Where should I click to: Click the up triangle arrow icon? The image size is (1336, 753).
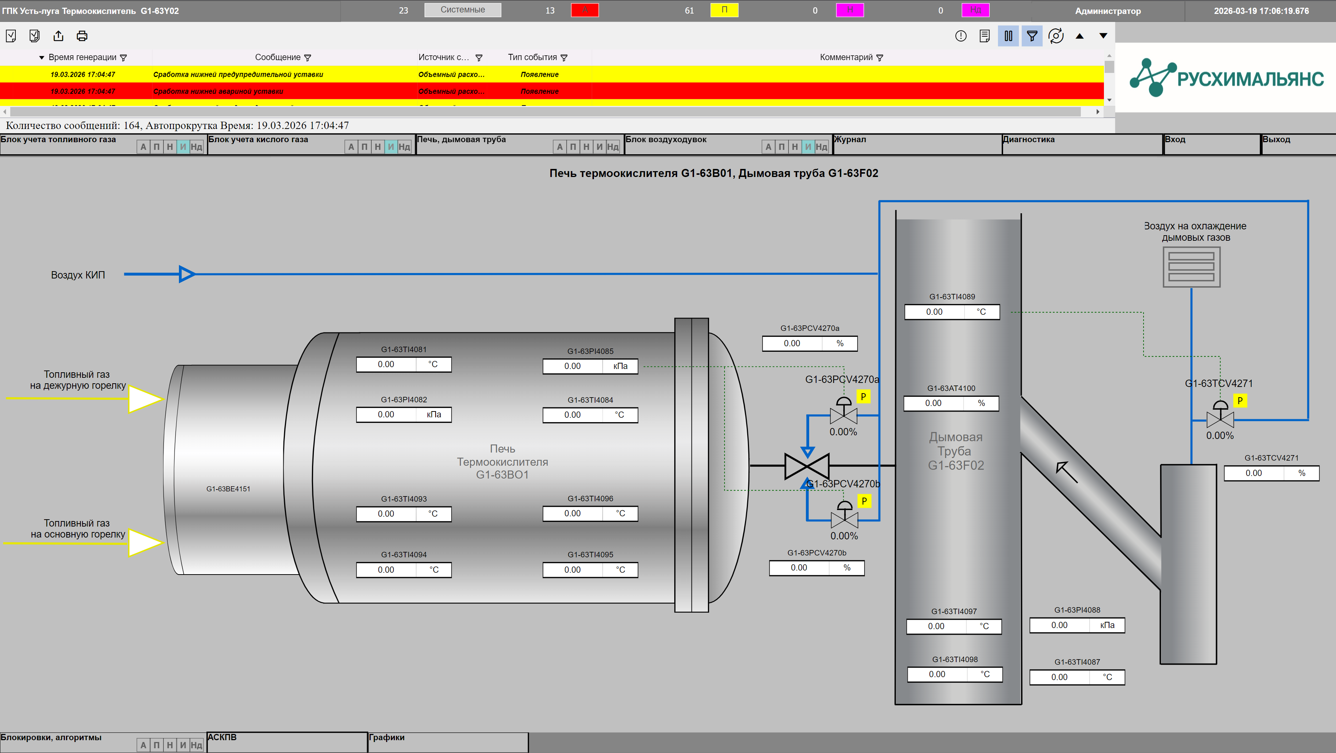(x=1080, y=36)
